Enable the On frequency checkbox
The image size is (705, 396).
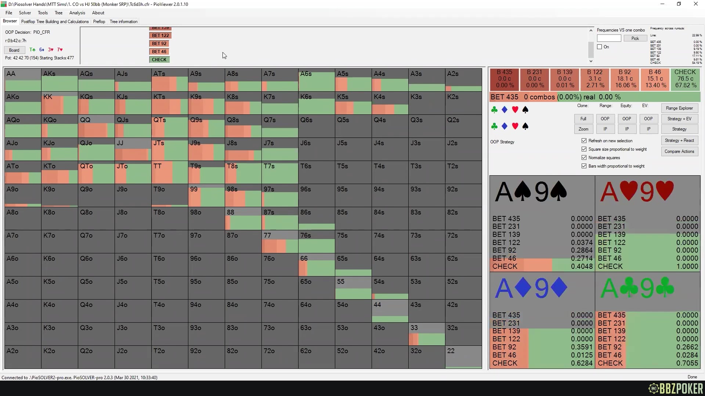[x=599, y=47]
